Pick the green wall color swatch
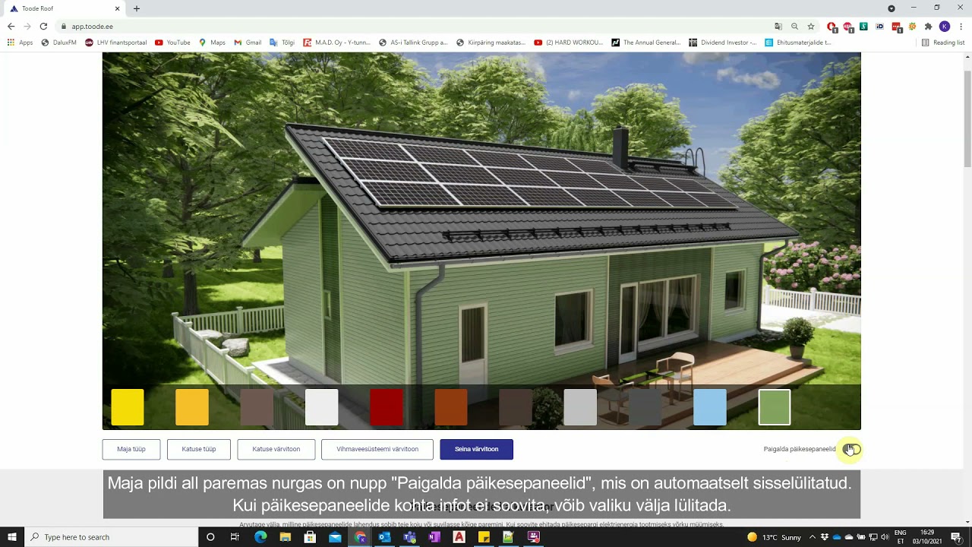 775,407
